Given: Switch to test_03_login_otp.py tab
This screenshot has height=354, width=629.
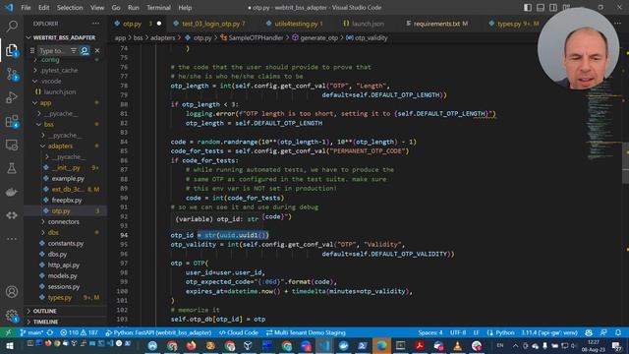Looking at the screenshot, I should point(209,24).
